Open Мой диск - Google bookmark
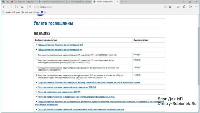200x113 pixels. click(x=30, y=12)
